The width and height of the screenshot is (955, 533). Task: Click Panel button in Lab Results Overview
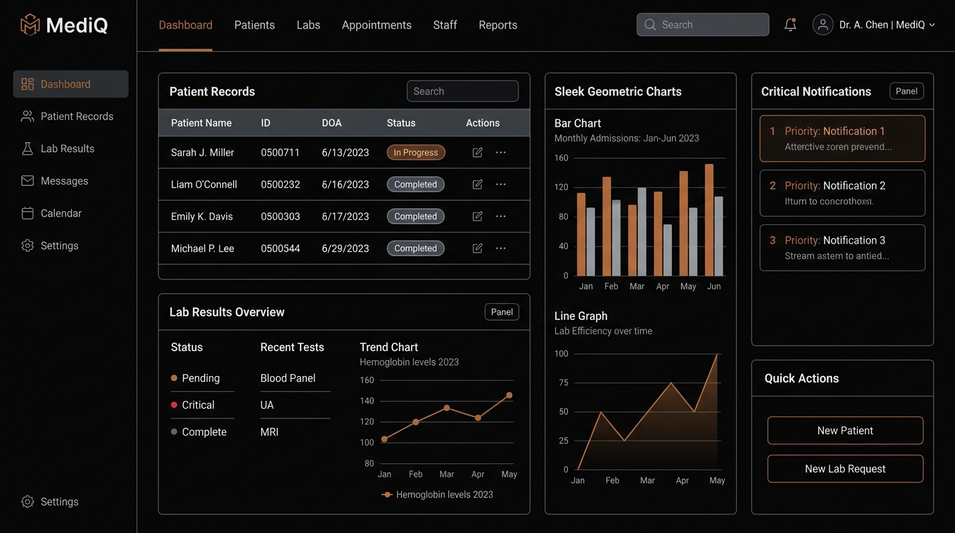click(502, 312)
